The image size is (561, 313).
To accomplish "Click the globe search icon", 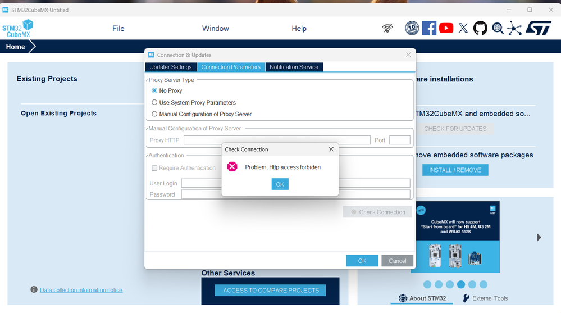I will coord(498,28).
